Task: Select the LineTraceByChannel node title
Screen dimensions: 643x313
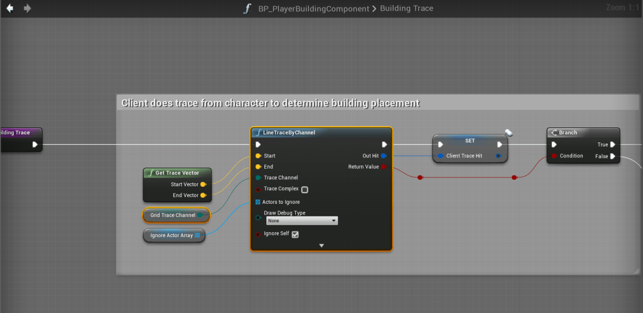Action: coord(289,133)
